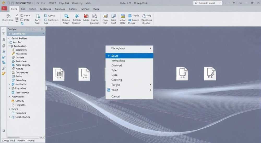The image size is (261, 143).
Task: Open the Declarias ribbon tab
Action: (x=45, y=9)
